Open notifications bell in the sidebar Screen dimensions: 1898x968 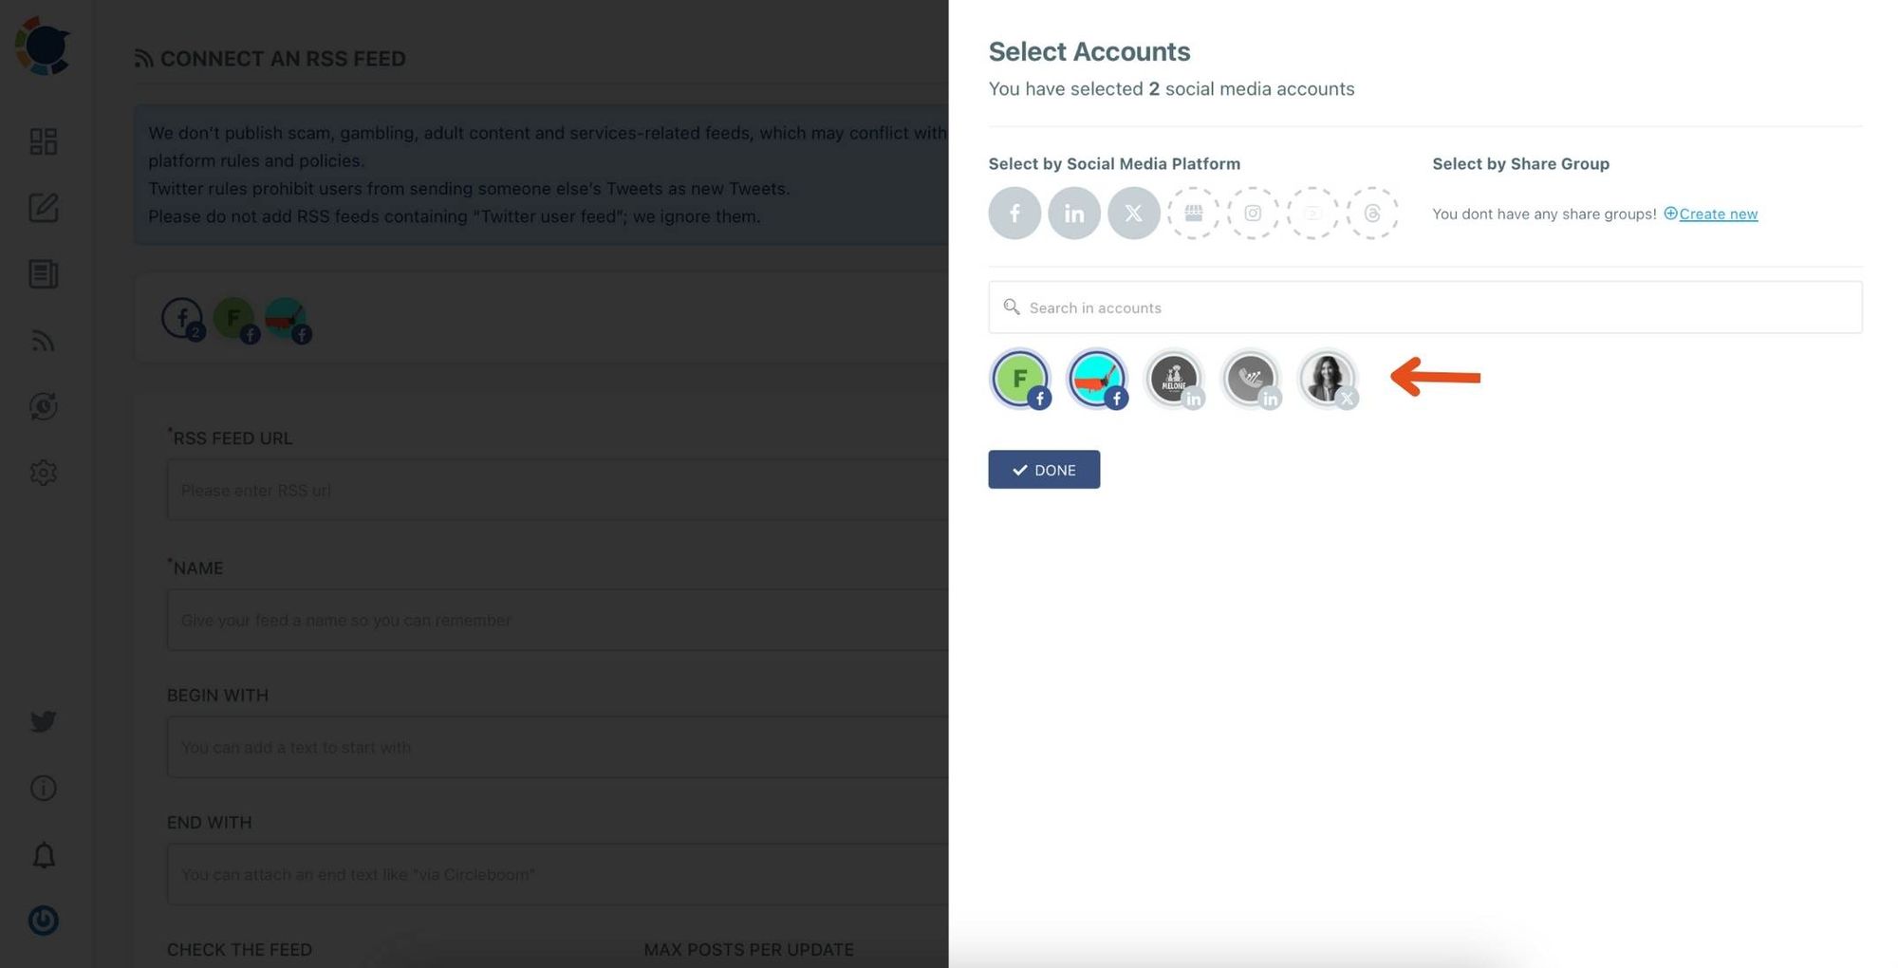[x=43, y=854]
